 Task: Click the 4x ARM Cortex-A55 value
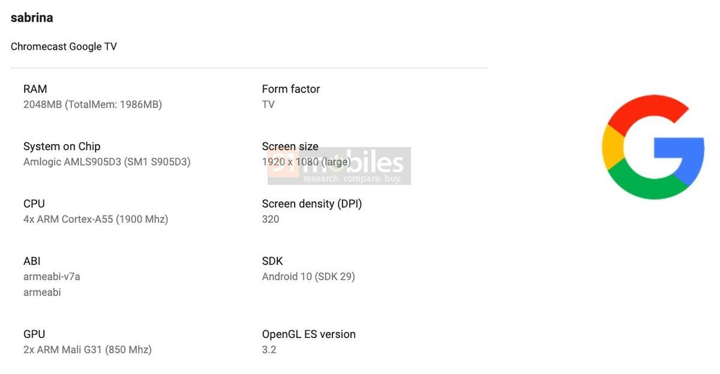pos(95,220)
